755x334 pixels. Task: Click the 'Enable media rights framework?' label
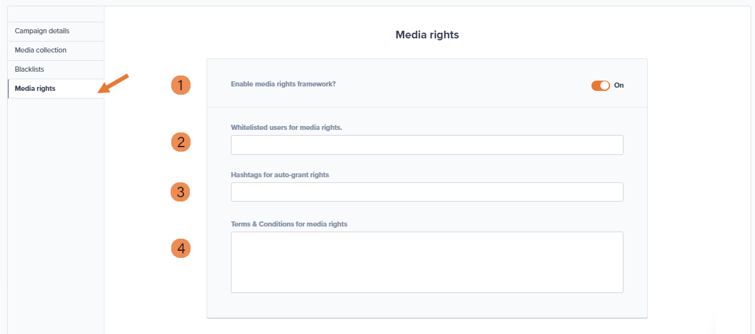tap(283, 84)
